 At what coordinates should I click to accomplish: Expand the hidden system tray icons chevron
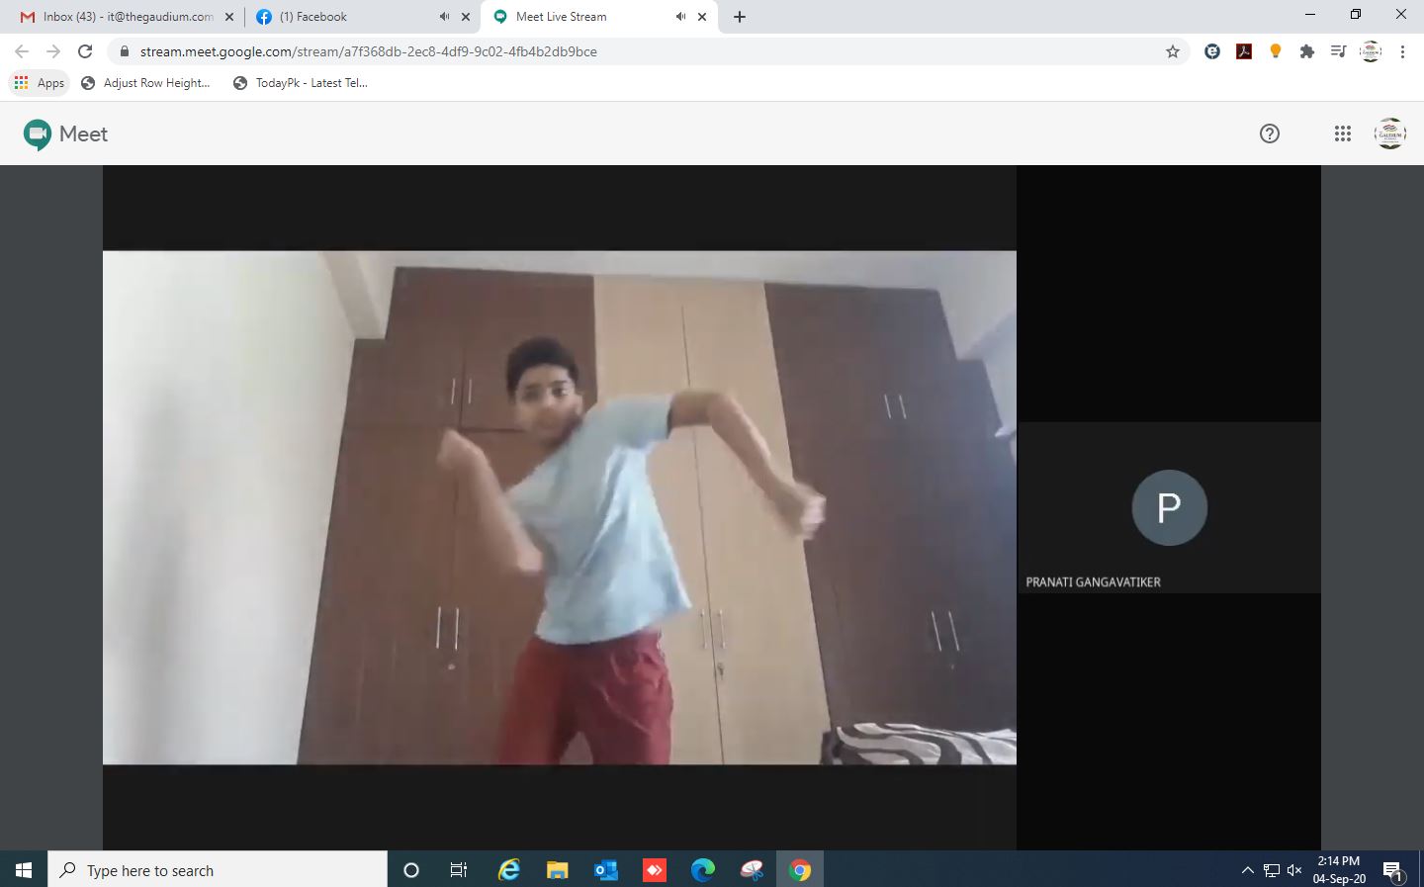[1248, 870]
